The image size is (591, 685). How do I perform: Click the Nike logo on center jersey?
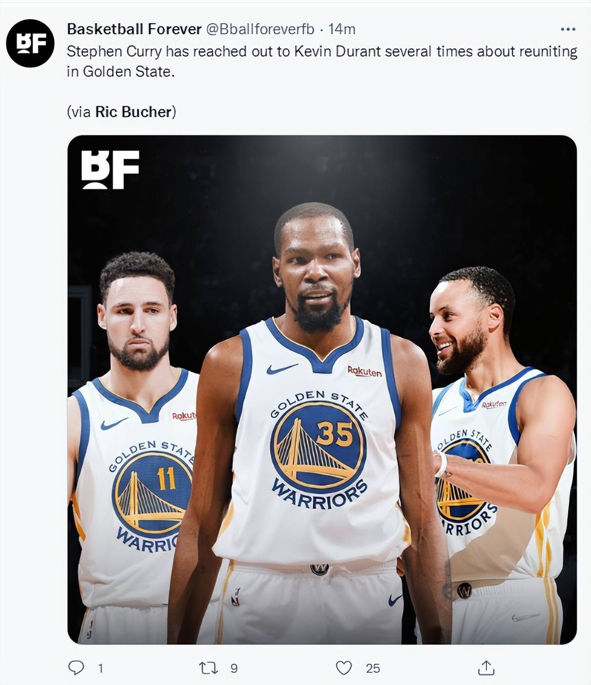click(282, 369)
